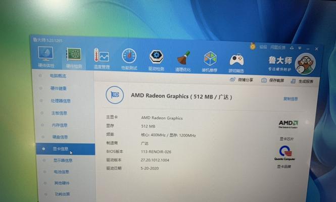Open the 论坛 forum link
This screenshot has height=202, width=336.
click(263, 46)
